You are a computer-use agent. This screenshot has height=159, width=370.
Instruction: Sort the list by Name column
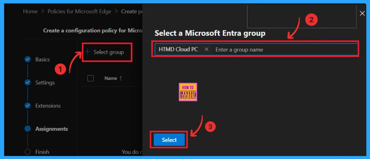click(113, 78)
